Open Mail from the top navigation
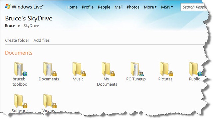The image size is (213, 119). point(118,7)
